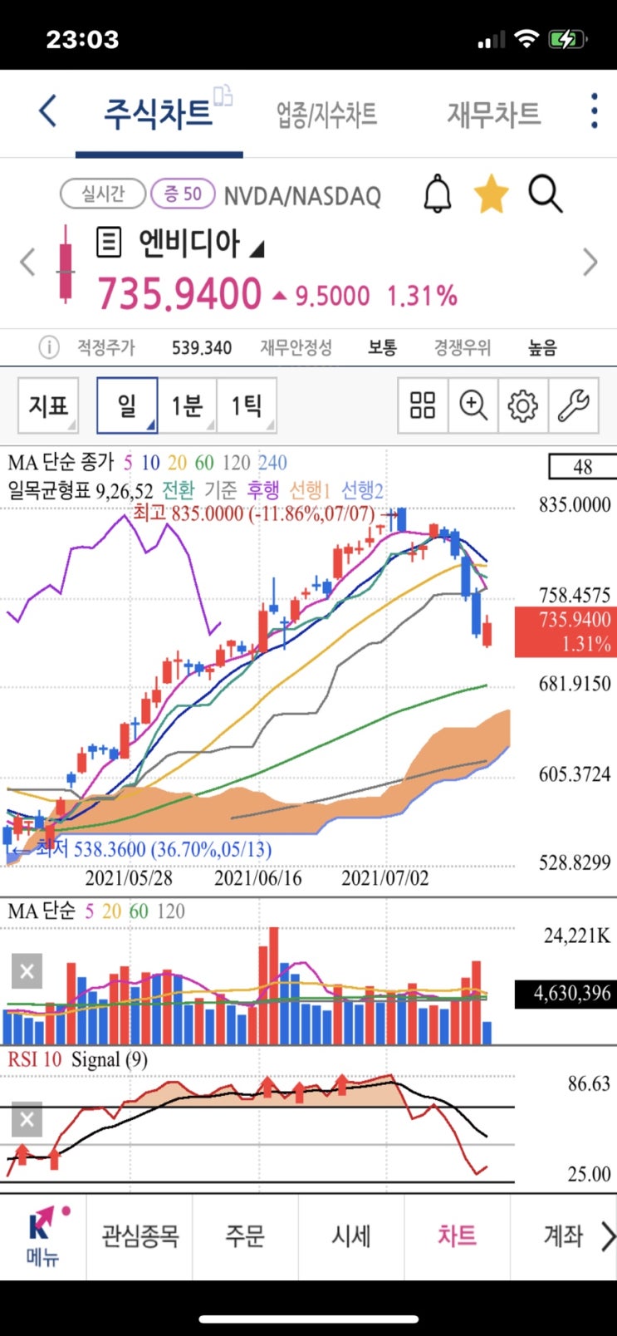
Task: Close the RSI indicator panel with X
Action: 27,1120
